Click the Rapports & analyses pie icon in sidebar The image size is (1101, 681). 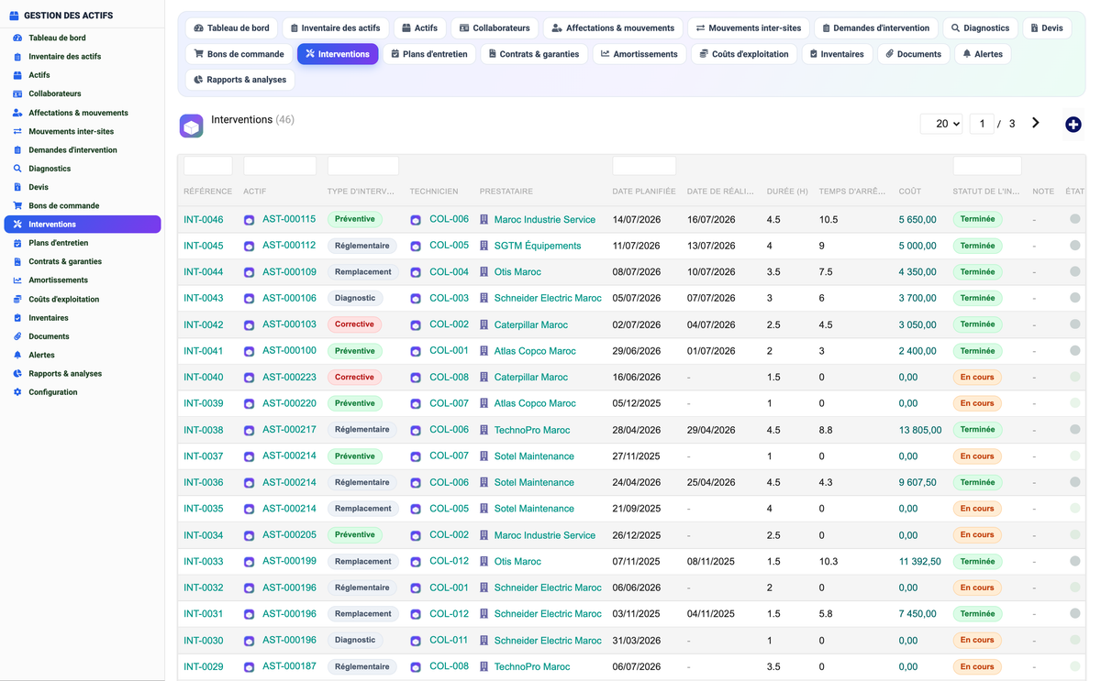(17, 374)
